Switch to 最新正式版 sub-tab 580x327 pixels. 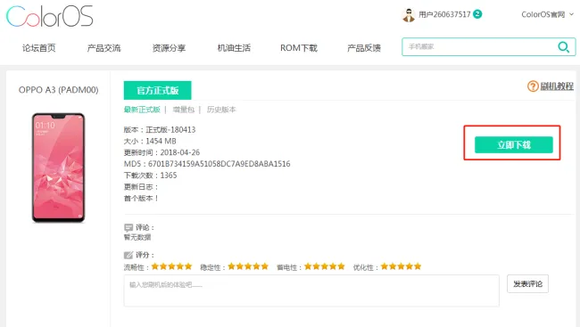pos(142,110)
